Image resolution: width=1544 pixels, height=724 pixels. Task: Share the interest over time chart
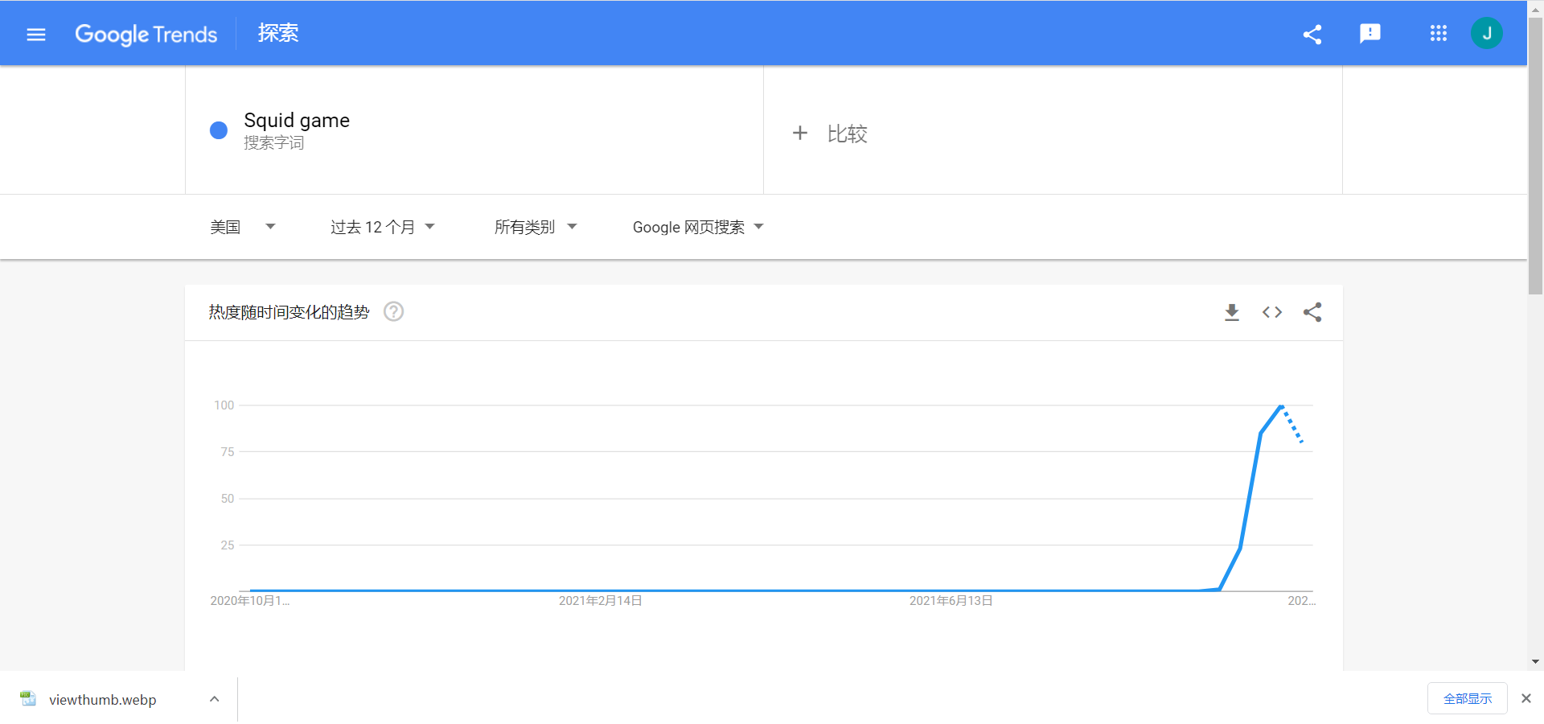pos(1312,312)
